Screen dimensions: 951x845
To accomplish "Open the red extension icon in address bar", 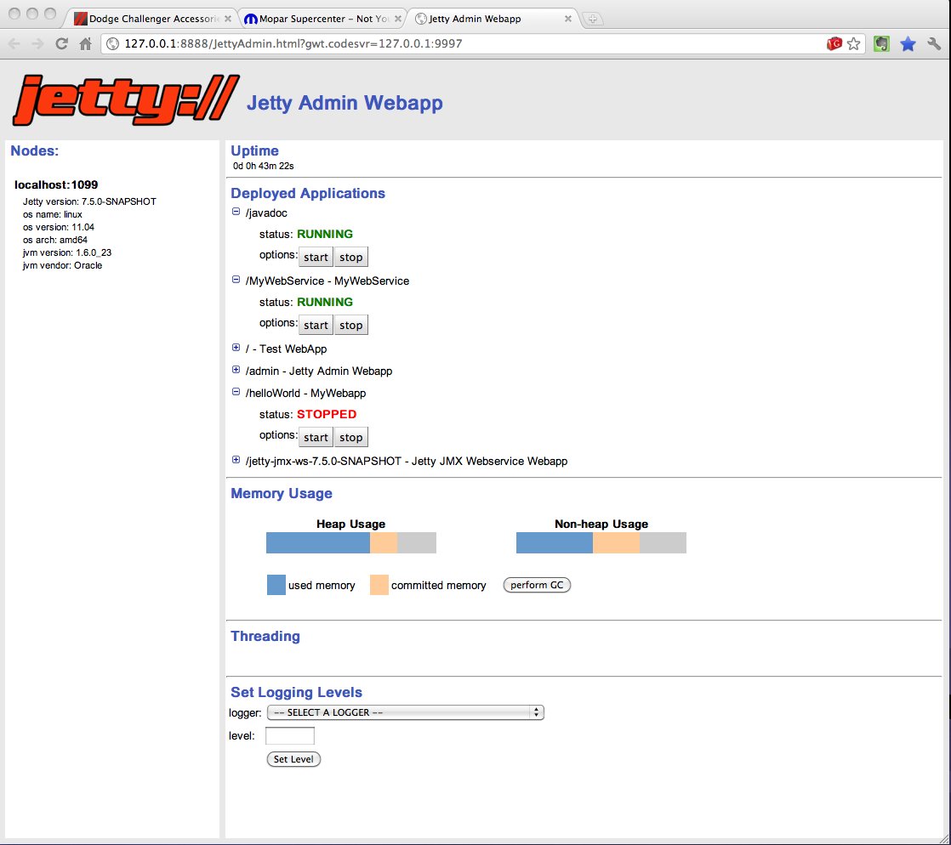I will coord(834,43).
